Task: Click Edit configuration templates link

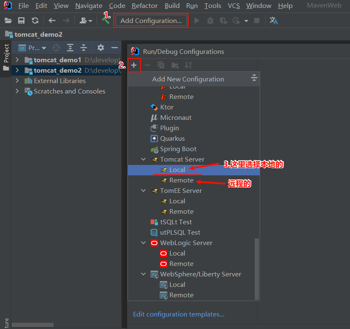Action: pyautogui.click(x=179, y=314)
